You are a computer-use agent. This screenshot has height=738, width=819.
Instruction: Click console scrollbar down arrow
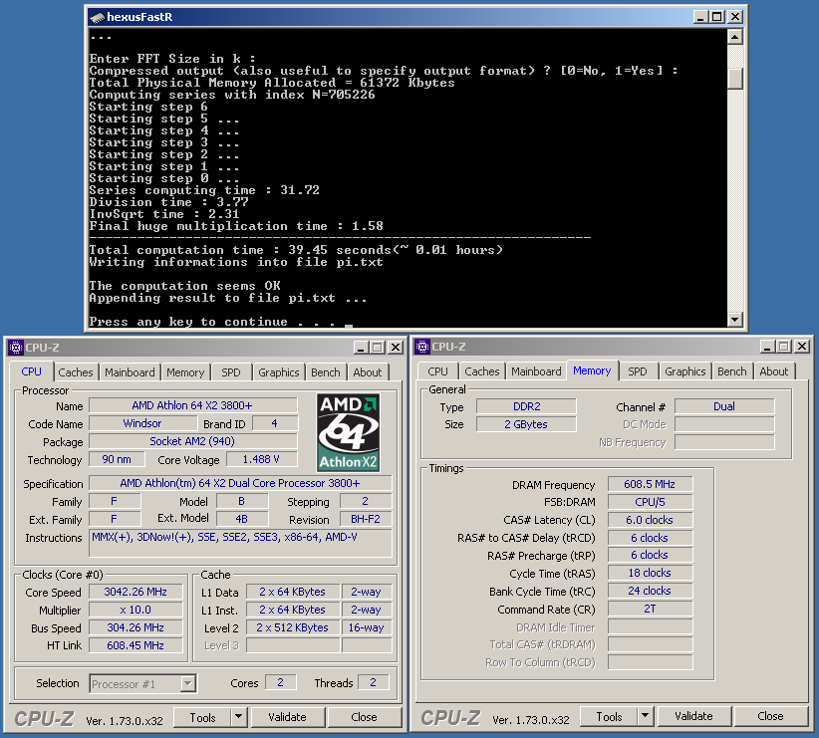pos(735,319)
